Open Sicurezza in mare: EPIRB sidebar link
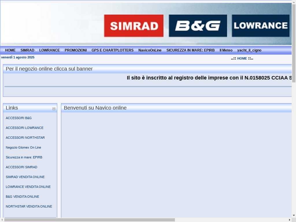 (24, 157)
